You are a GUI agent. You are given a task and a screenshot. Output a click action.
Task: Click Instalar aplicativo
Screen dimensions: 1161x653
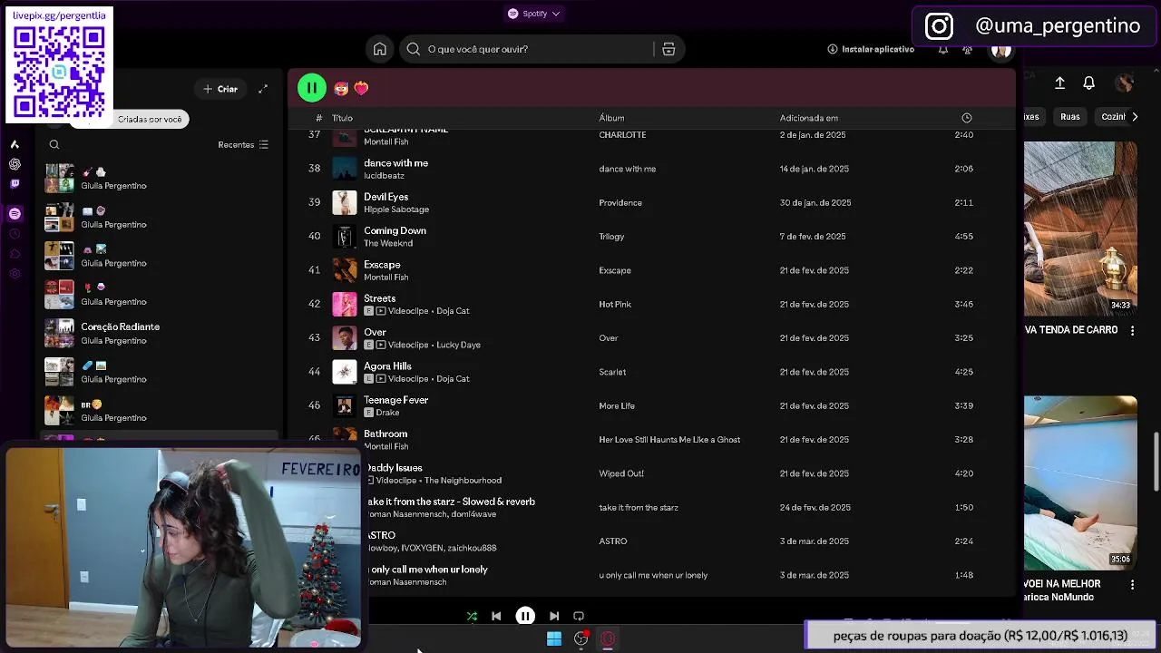click(x=871, y=49)
